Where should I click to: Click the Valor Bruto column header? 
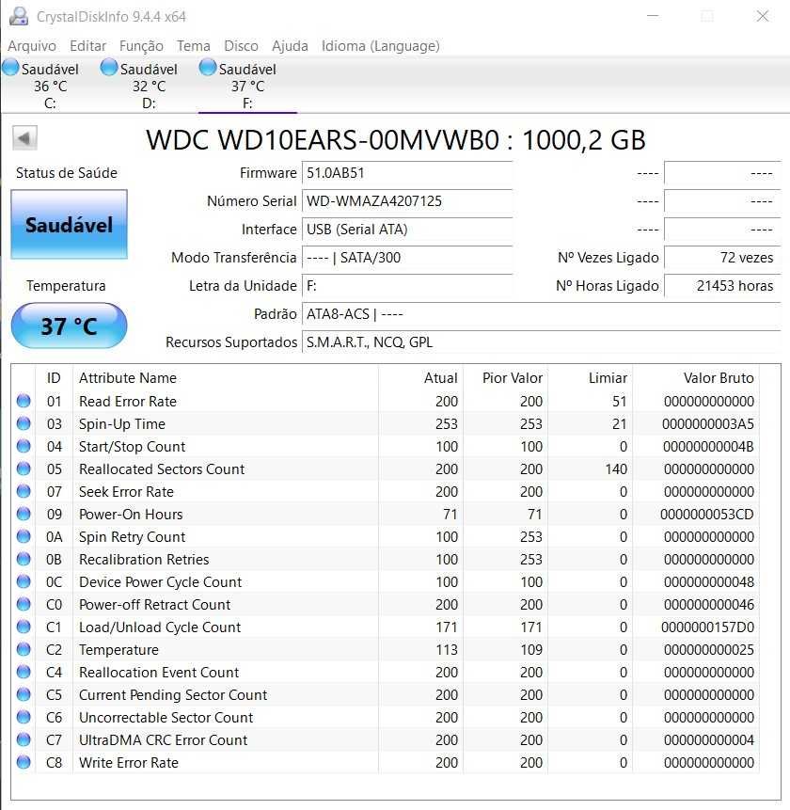point(696,378)
